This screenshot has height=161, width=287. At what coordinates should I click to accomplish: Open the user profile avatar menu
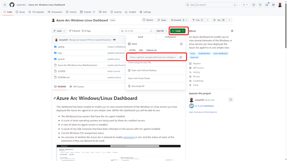280,5
